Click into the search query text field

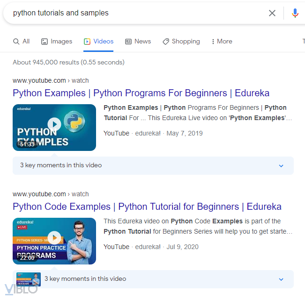point(136,13)
